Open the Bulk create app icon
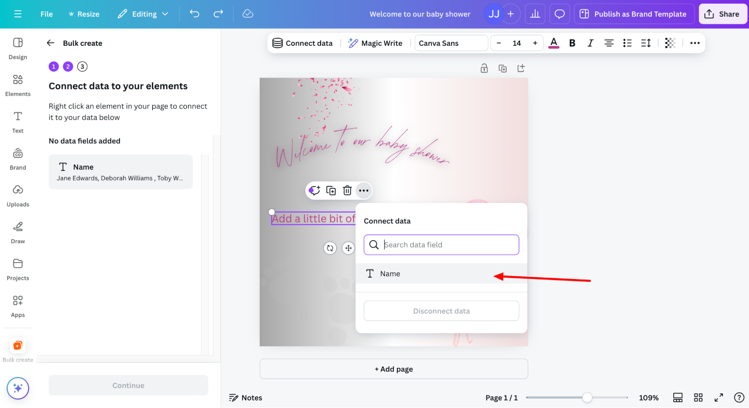 (18, 345)
